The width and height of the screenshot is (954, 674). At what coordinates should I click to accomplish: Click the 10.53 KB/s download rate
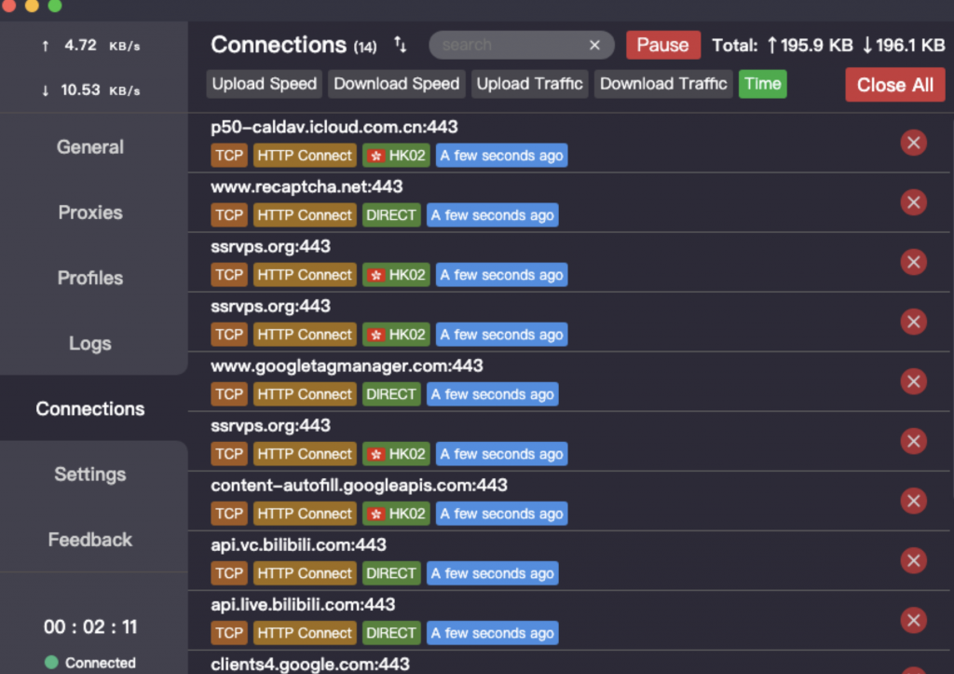point(101,90)
